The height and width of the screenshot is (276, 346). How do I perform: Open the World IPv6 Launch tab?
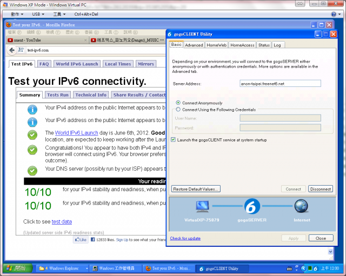point(77,64)
